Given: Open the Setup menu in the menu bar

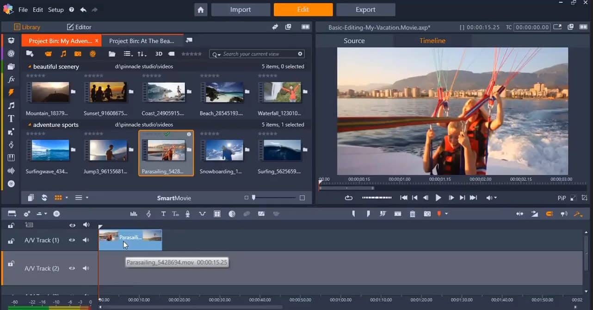Looking at the screenshot, I should pos(56,9).
